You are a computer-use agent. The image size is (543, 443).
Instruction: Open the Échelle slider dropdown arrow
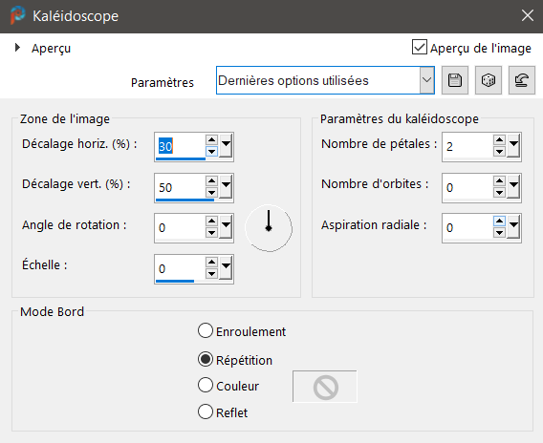coord(227,268)
